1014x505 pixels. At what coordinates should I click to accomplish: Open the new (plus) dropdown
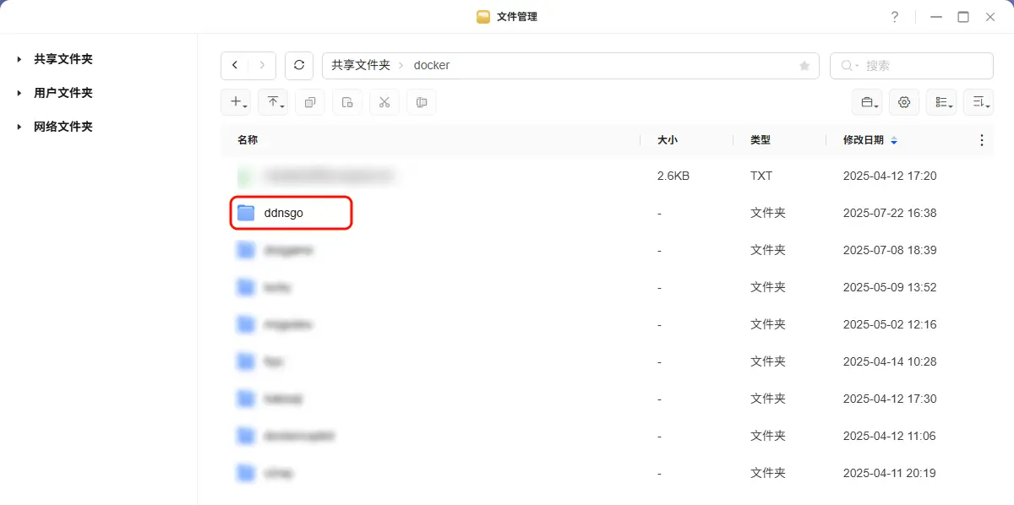coord(236,102)
